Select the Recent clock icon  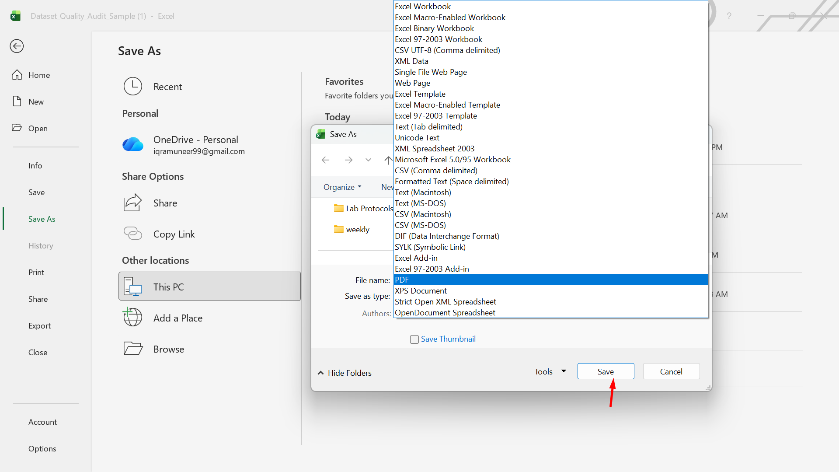pos(133,86)
